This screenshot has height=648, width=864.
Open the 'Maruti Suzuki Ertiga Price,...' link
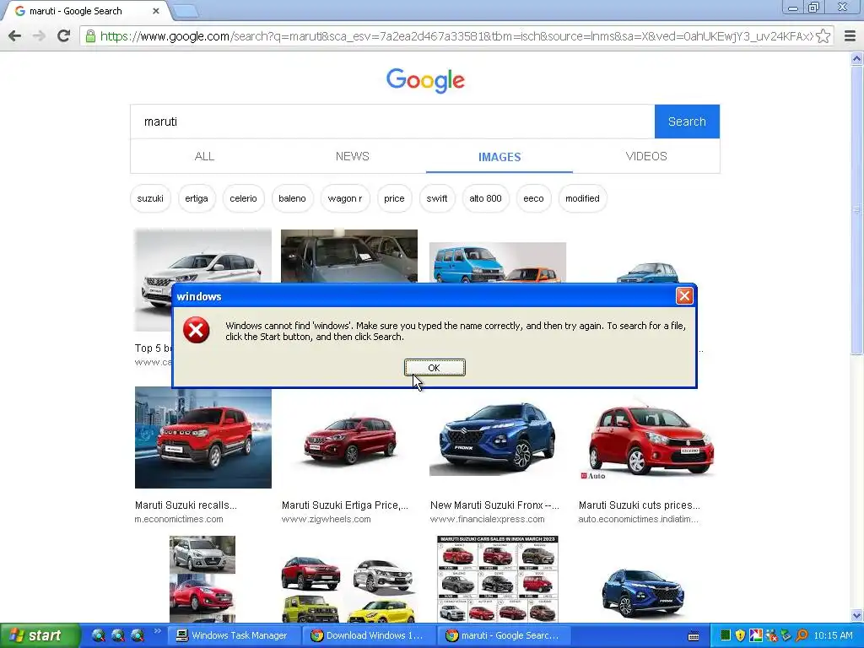pyautogui.click(x=345, y=505)
